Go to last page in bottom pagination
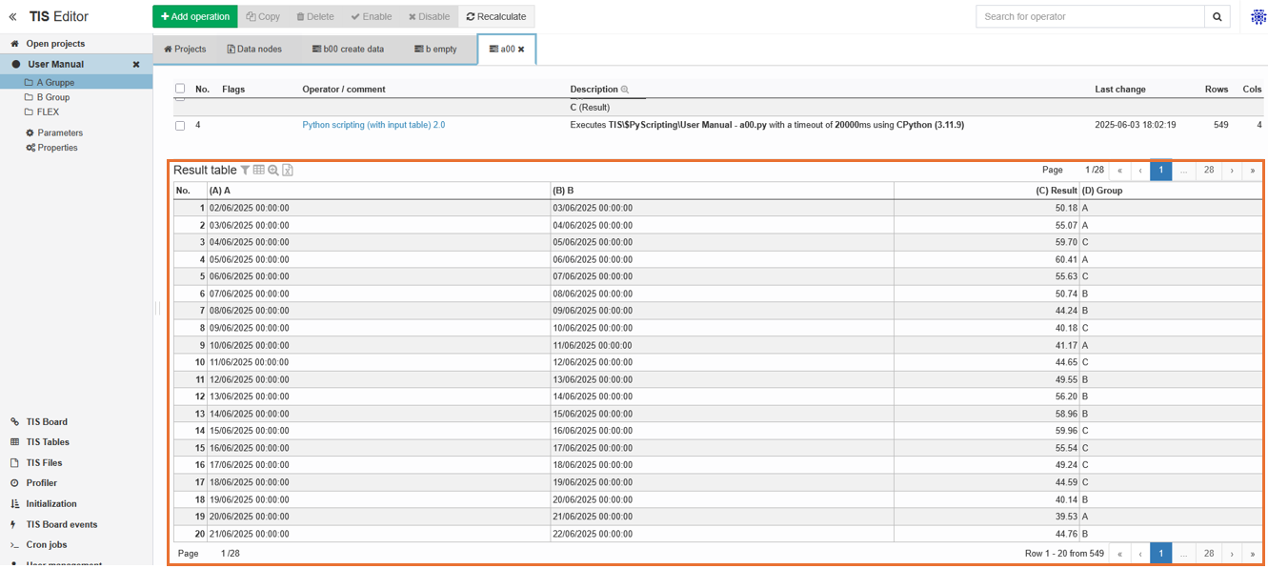This screenshot has width=1268, height=569. pyautogui.click(x=1252, y=554)
